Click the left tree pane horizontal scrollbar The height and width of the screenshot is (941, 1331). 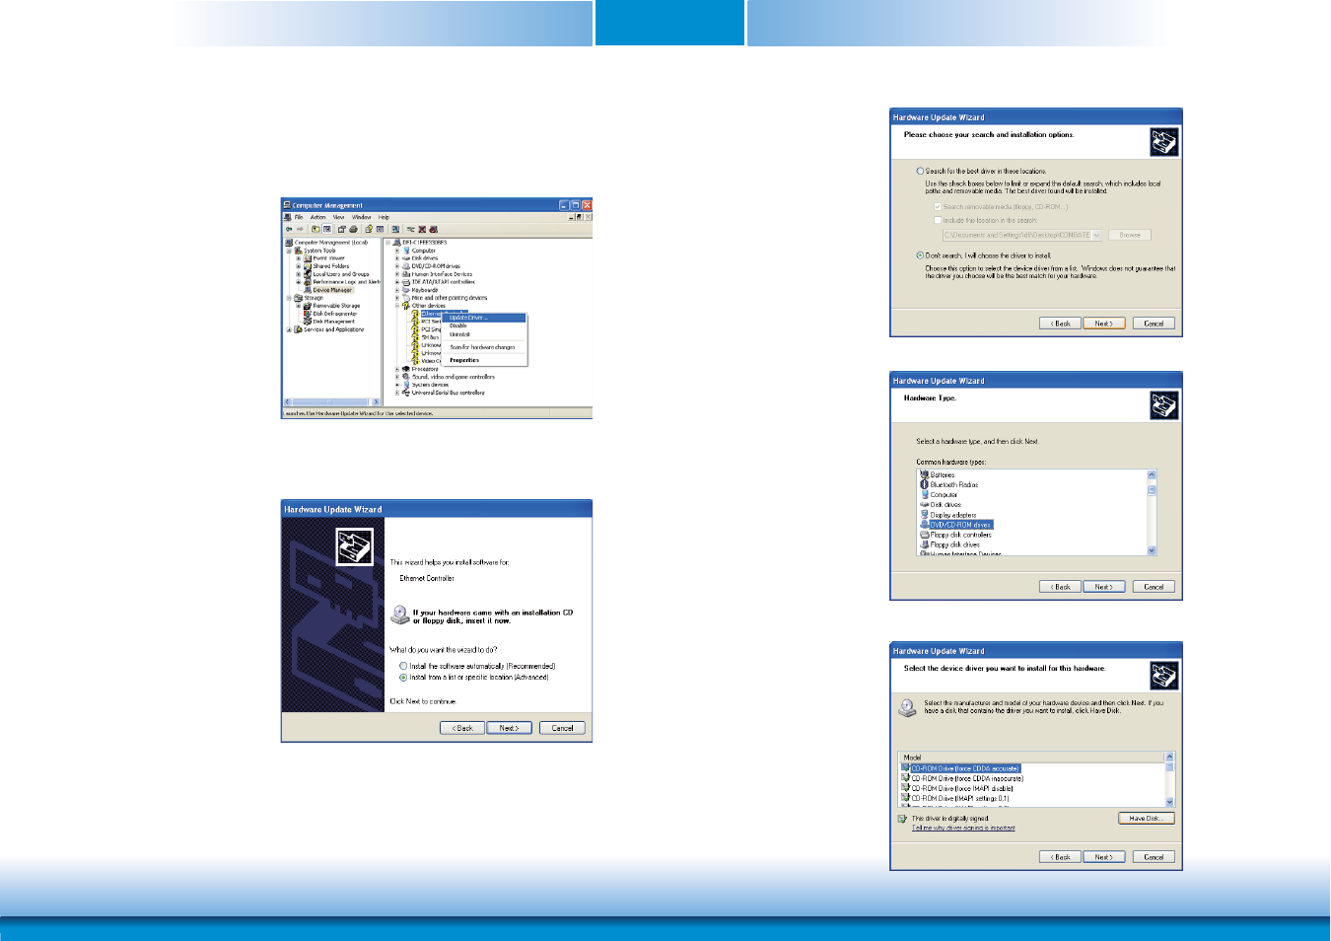[x=332, y=401]
